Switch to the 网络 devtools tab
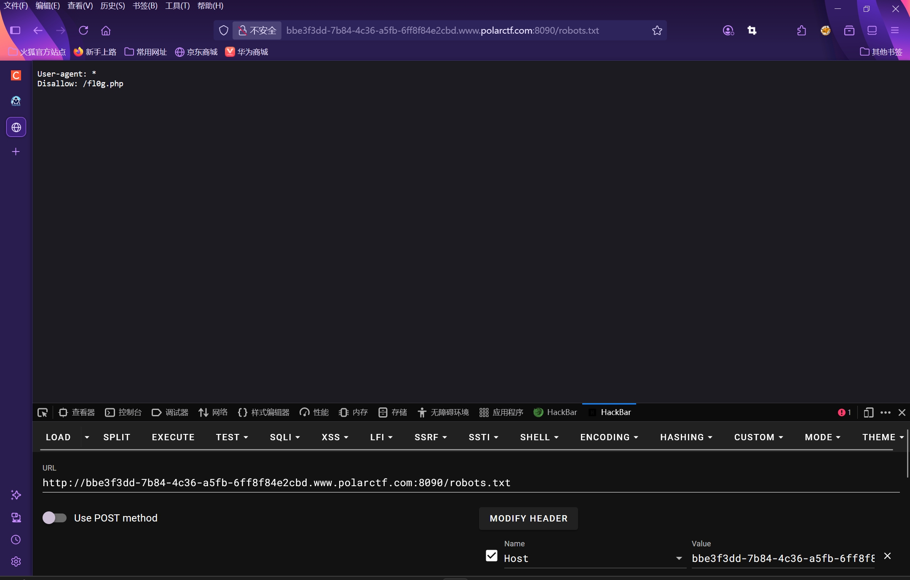The height and width of the screenshot is (580, 910). (x=213, y=412)
